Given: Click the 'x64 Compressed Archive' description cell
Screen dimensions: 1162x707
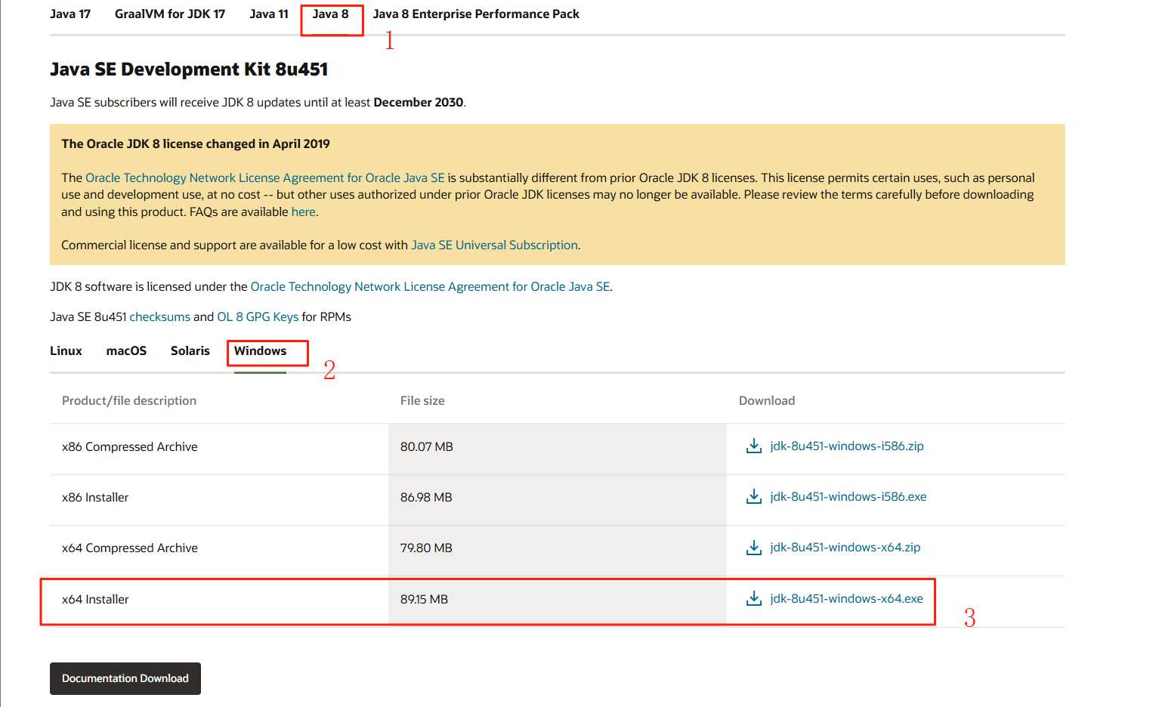Looking at the screenshot, I should [219, 551].
